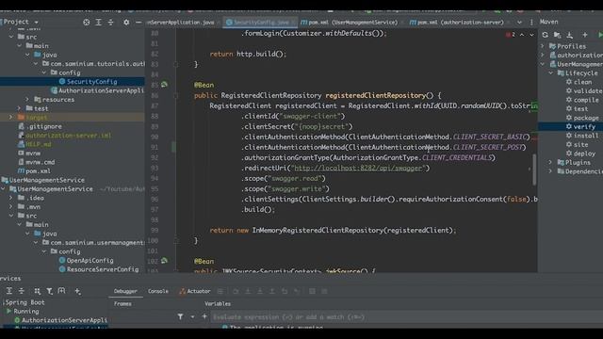The image size is (603, 339).
Task: Open Project panel settings gear
Action: tap(126, 23)
